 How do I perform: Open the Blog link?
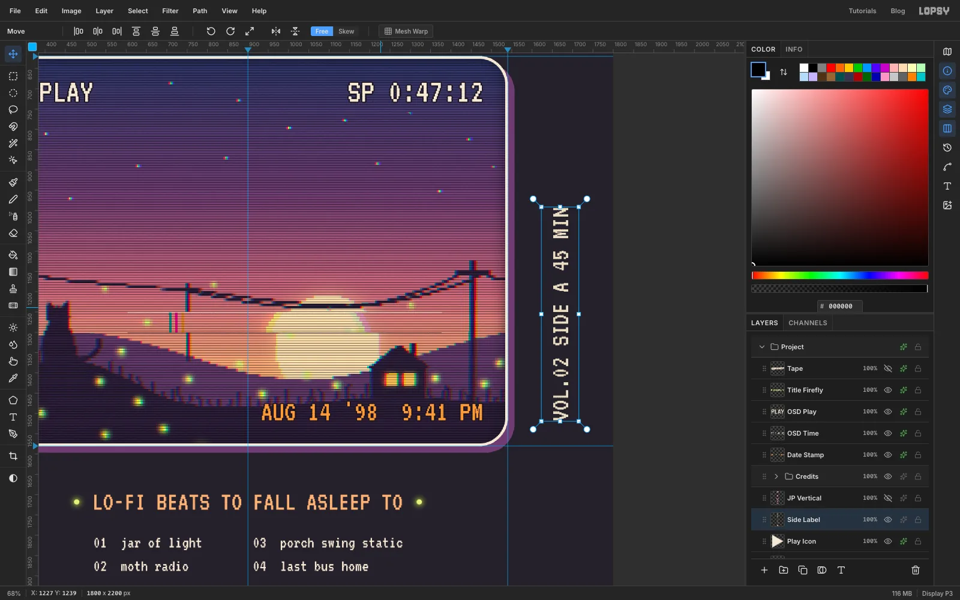click(898, 11)
